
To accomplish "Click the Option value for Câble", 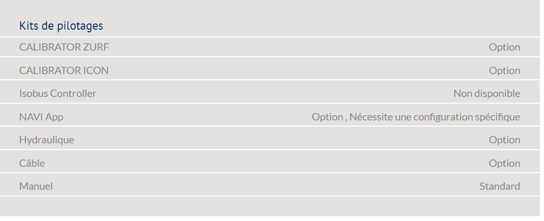I will pyautogui.click(x=504, y=163).
